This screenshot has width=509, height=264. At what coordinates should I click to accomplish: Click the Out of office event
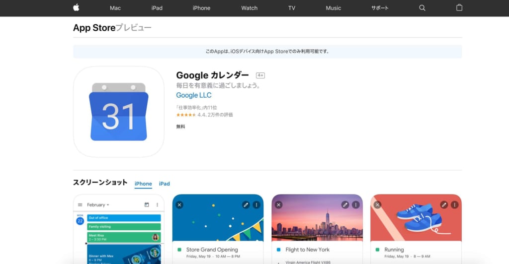point(124,218)
